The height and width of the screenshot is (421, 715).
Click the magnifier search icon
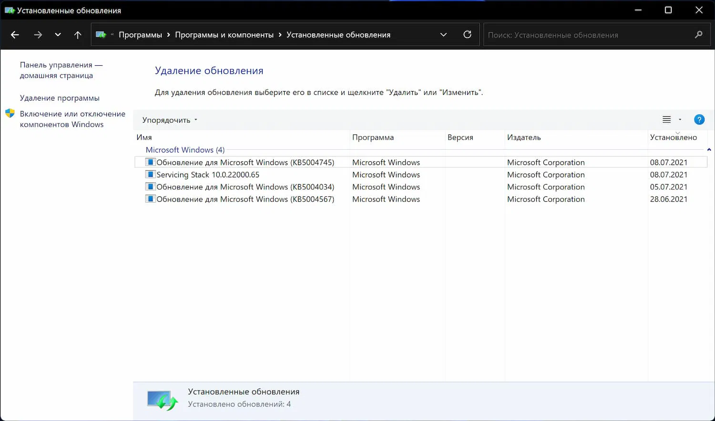698,35
